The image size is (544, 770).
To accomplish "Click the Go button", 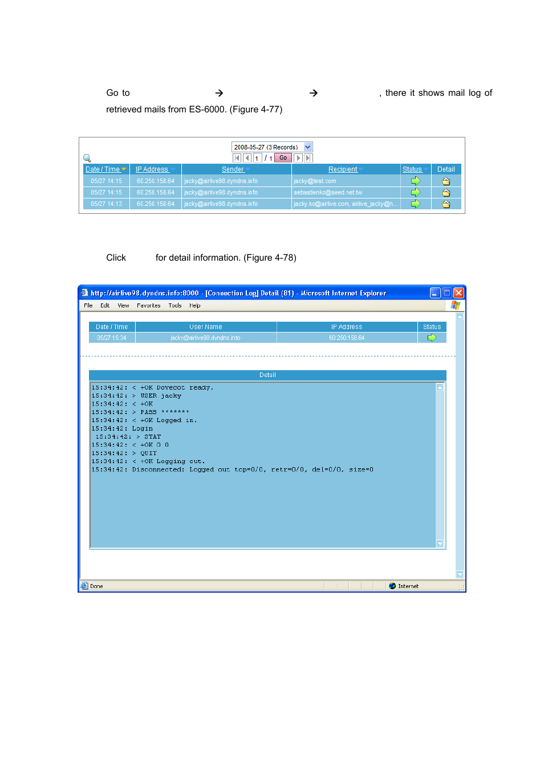I will click(283, 158).
